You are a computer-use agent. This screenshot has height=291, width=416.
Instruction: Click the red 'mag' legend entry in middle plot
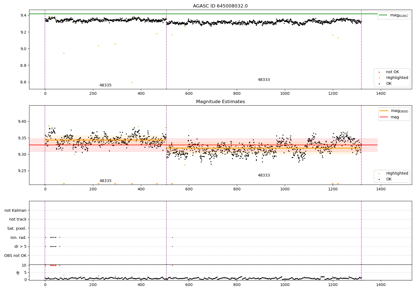[x=389, y=117]
